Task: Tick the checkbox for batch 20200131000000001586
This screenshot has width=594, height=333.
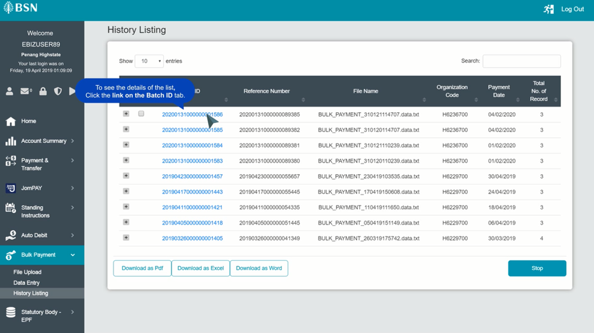Action: click(141, 114)
